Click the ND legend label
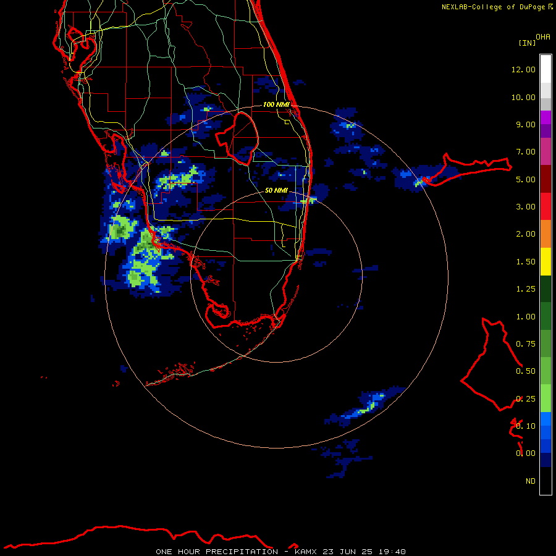The height and width of the screenshot is (556, 556). pyautogui.click(x=531, y=481)
